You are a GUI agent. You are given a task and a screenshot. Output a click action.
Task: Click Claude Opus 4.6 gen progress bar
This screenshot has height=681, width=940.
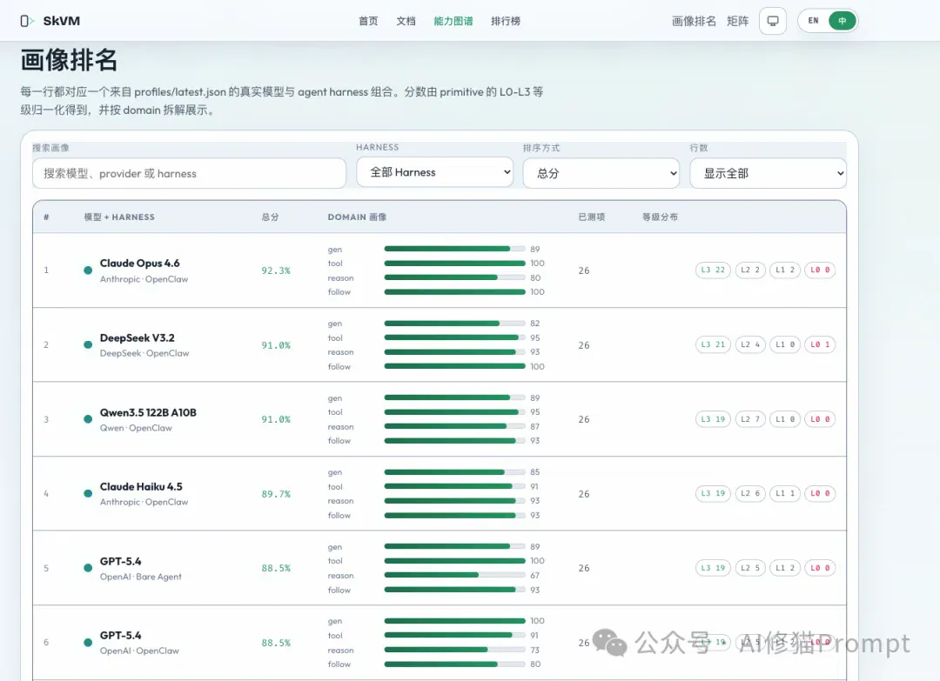pos(455,249)
